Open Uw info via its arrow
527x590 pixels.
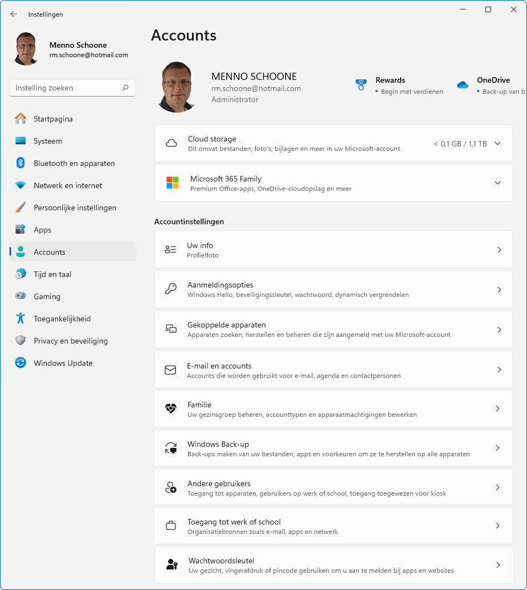(x=499, y=250)
